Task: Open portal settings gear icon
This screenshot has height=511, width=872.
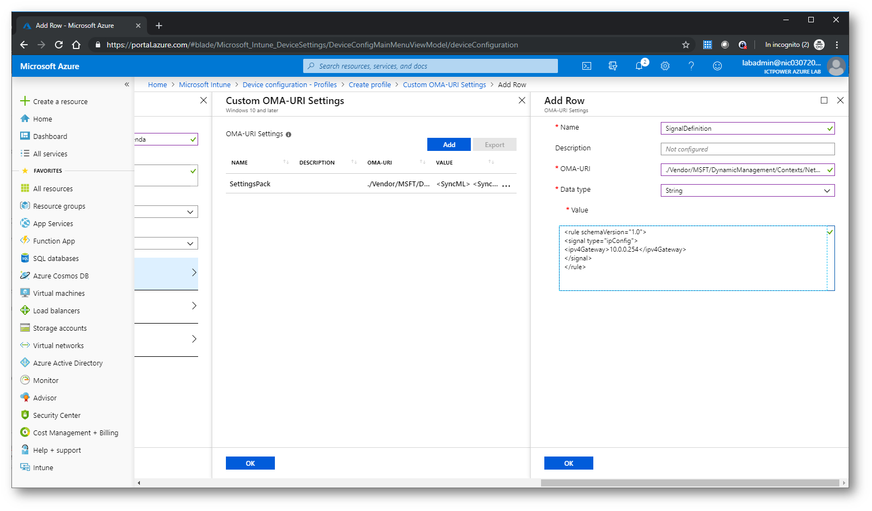Action: point(665,66)
